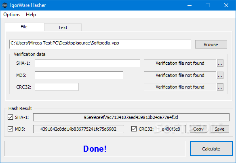
Task: Click the file path input field
Action: pyautogui.click(x=100, y=44)
